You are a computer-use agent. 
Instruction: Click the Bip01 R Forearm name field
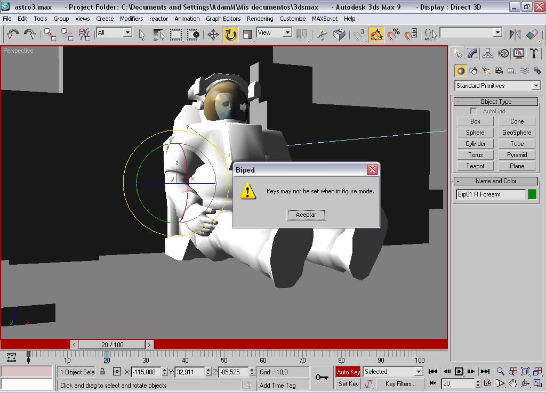[x=491, y=194]
